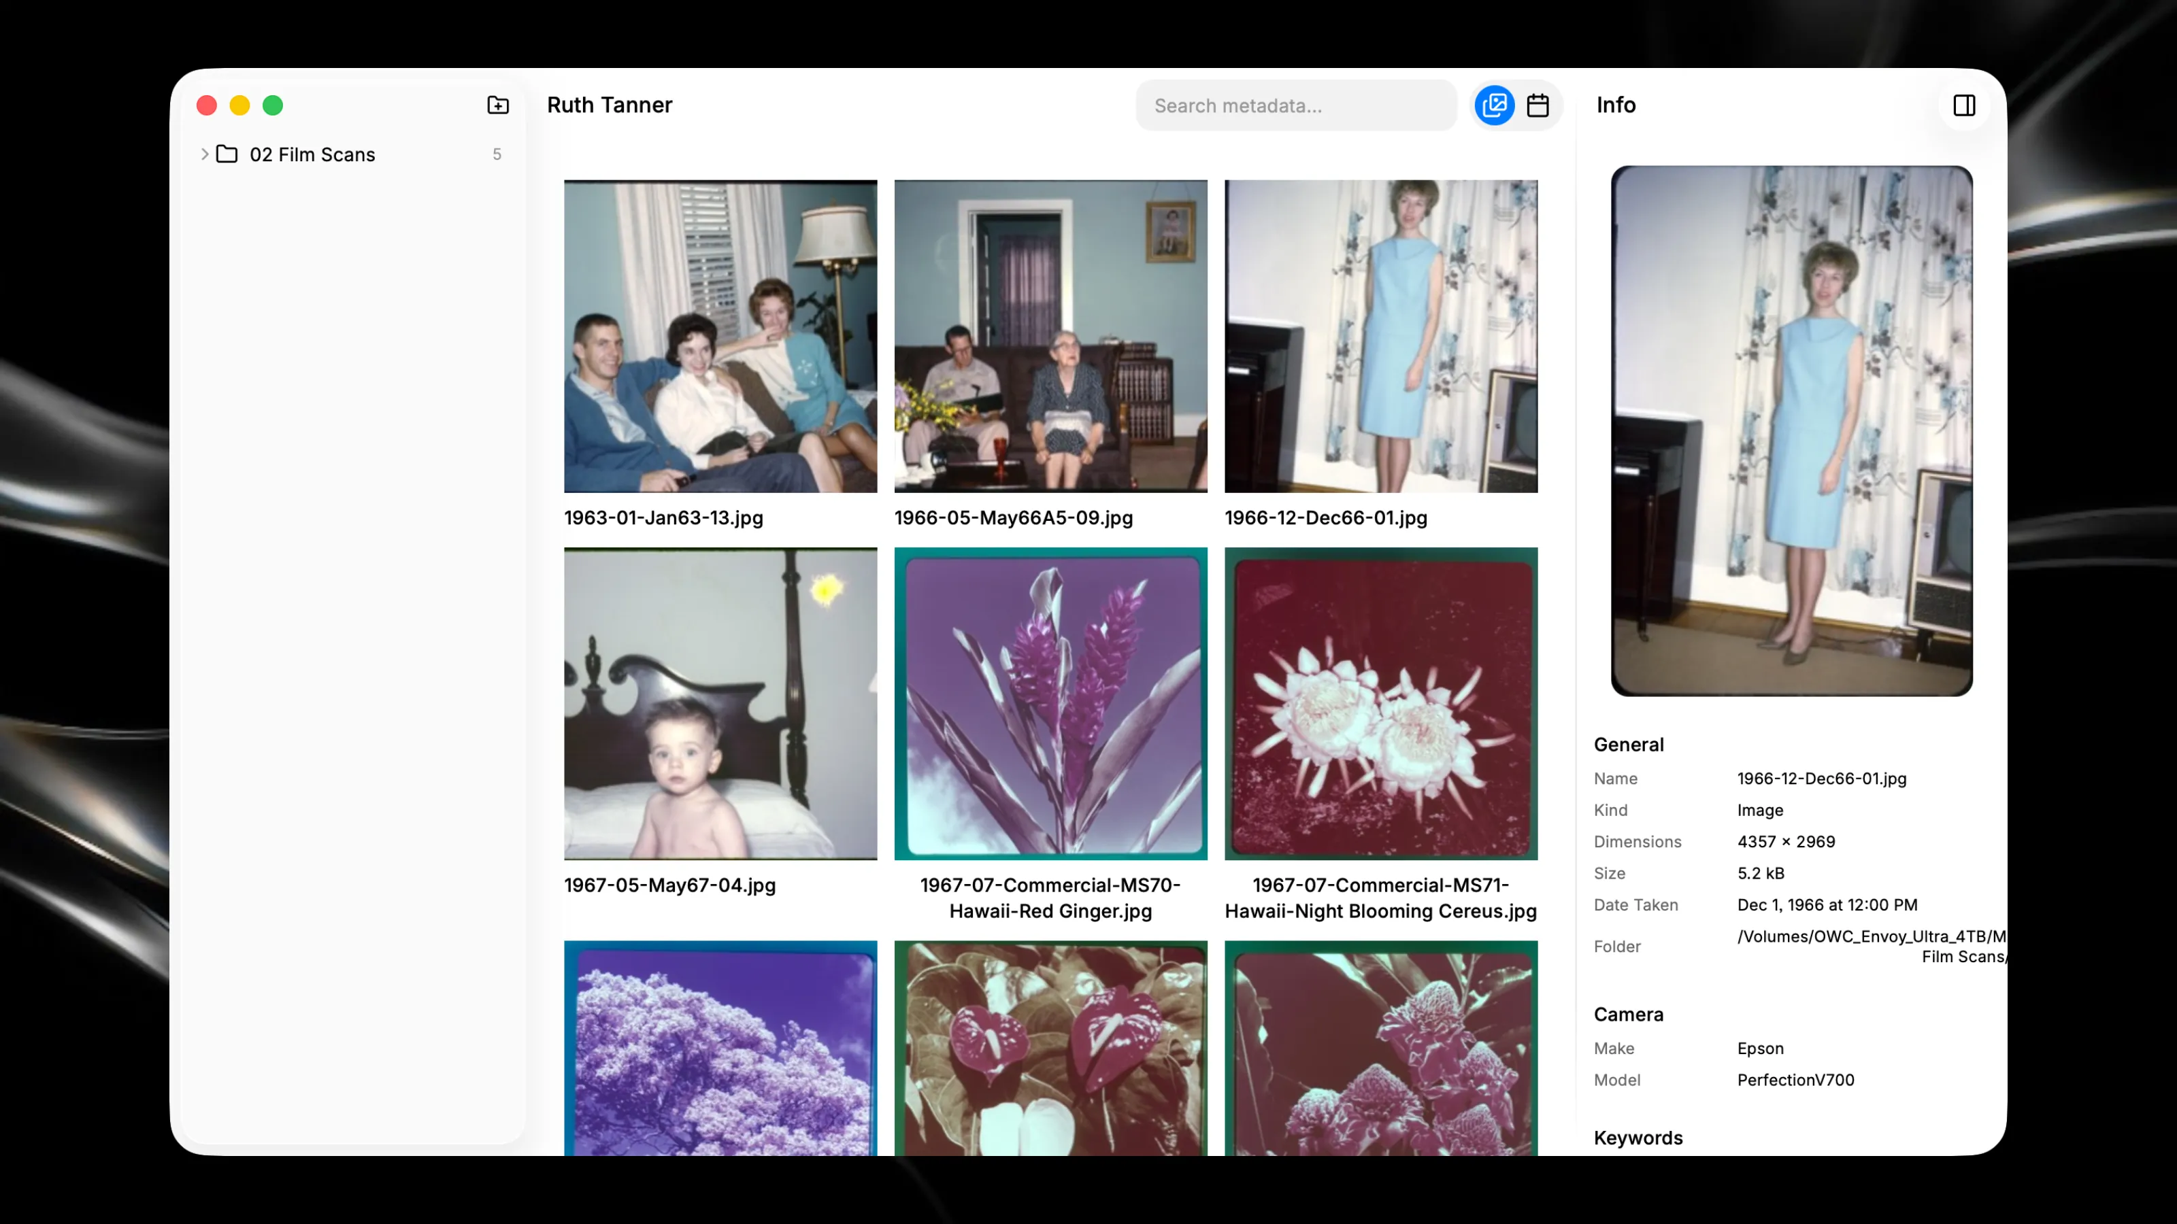The width and height of the screenshot is (2177, 1224).
Task: Click filename label 1967-05-May67-04.jpg
Action: point(669,885)
